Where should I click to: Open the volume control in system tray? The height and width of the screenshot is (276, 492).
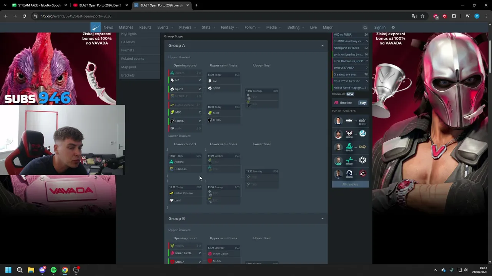[x=465, y=270]
